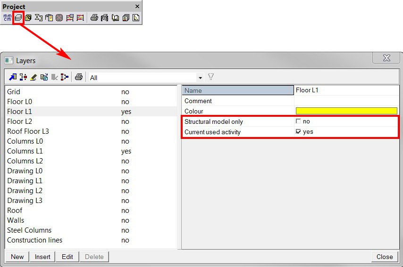Click the plain abacus icon in Project toolbar
Image resolution: width=403 pixels, height=267 pixels.
(x=80, y=18)
